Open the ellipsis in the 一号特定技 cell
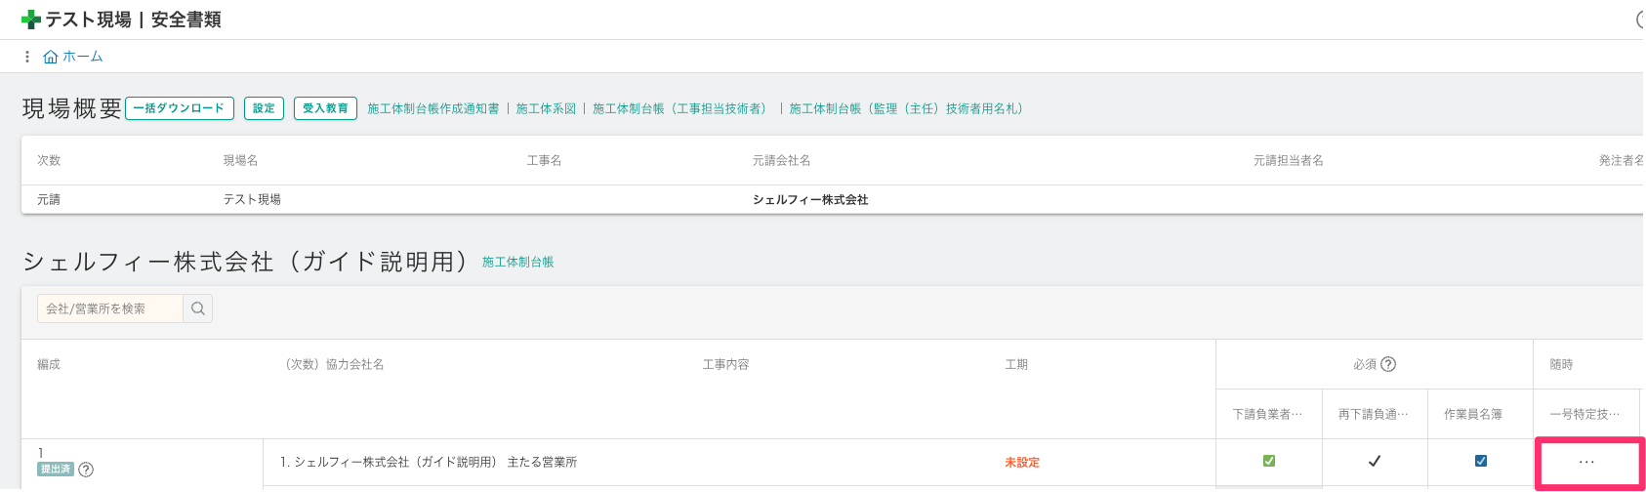This screenshot has height=492, width=1646. pyautogui.click(x=1586, y=463)
